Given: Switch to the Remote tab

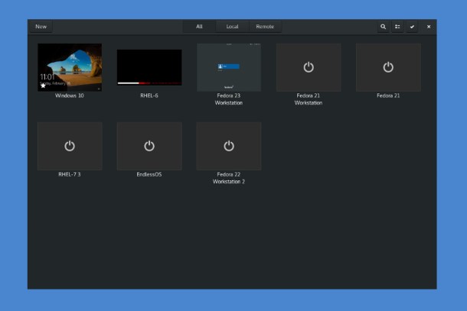Looking at the screenshot, I should tap(265, 27).
